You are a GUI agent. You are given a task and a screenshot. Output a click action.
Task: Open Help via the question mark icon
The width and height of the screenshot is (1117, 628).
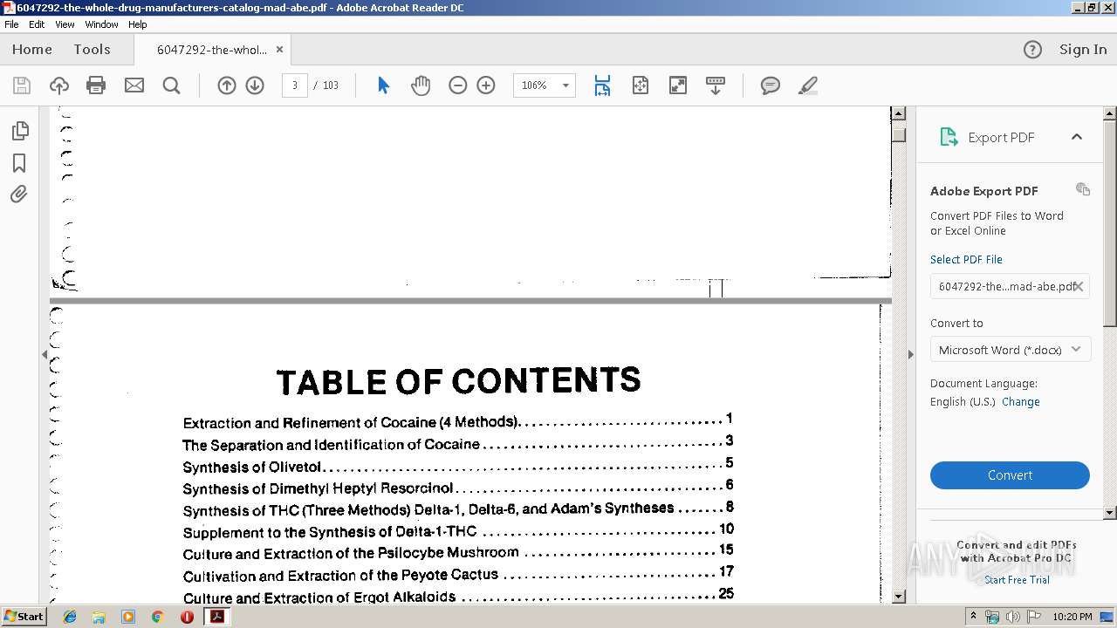1032,50
